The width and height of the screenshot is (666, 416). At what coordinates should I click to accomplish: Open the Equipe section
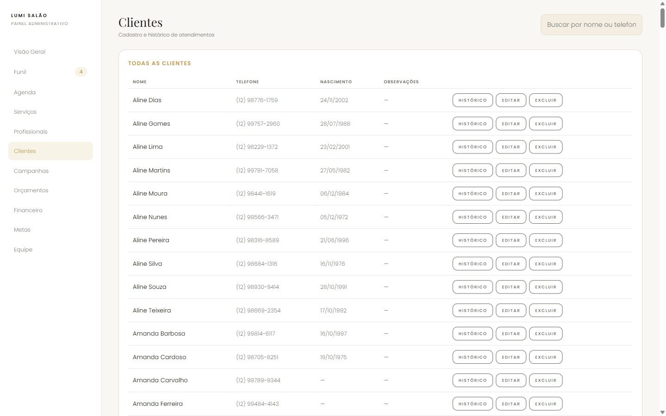[50, 250]
